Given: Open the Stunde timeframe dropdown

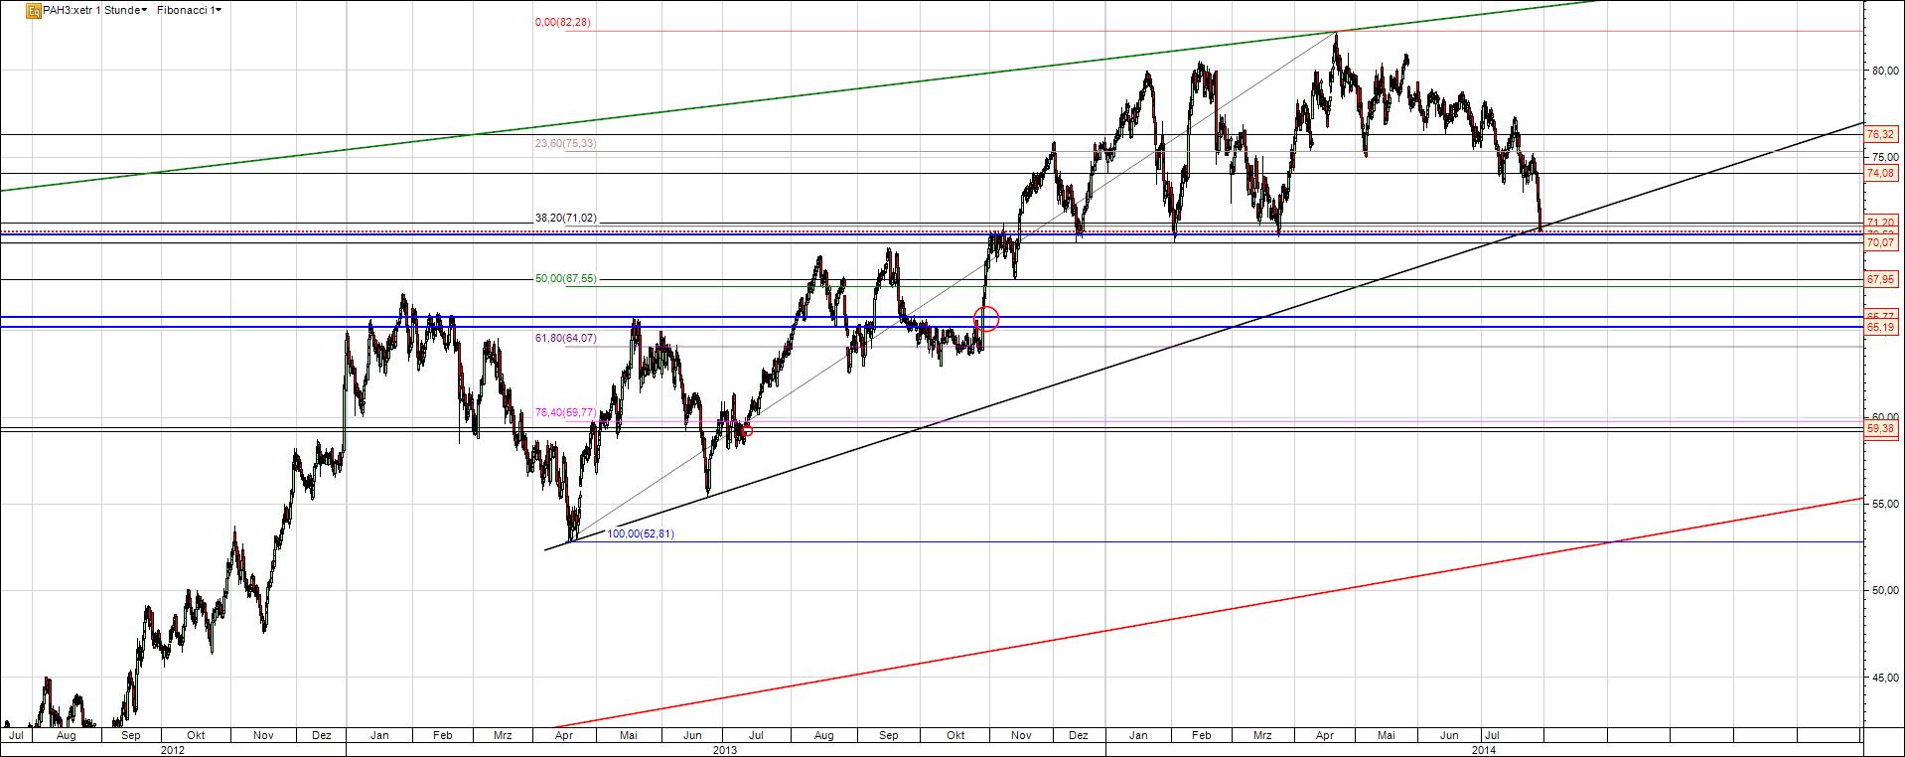Looking at the screenshot, I should [x=127, y=10].
